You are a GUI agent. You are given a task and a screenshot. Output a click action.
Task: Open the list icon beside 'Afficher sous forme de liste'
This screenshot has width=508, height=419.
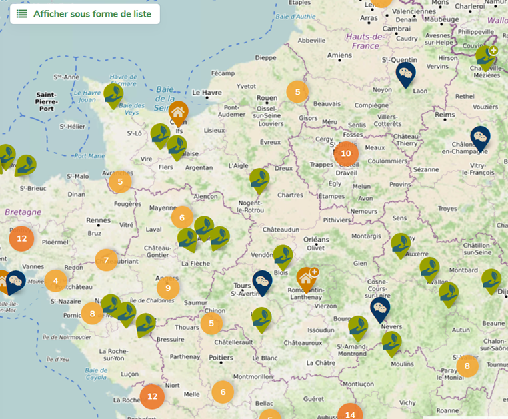coord(22,14)
